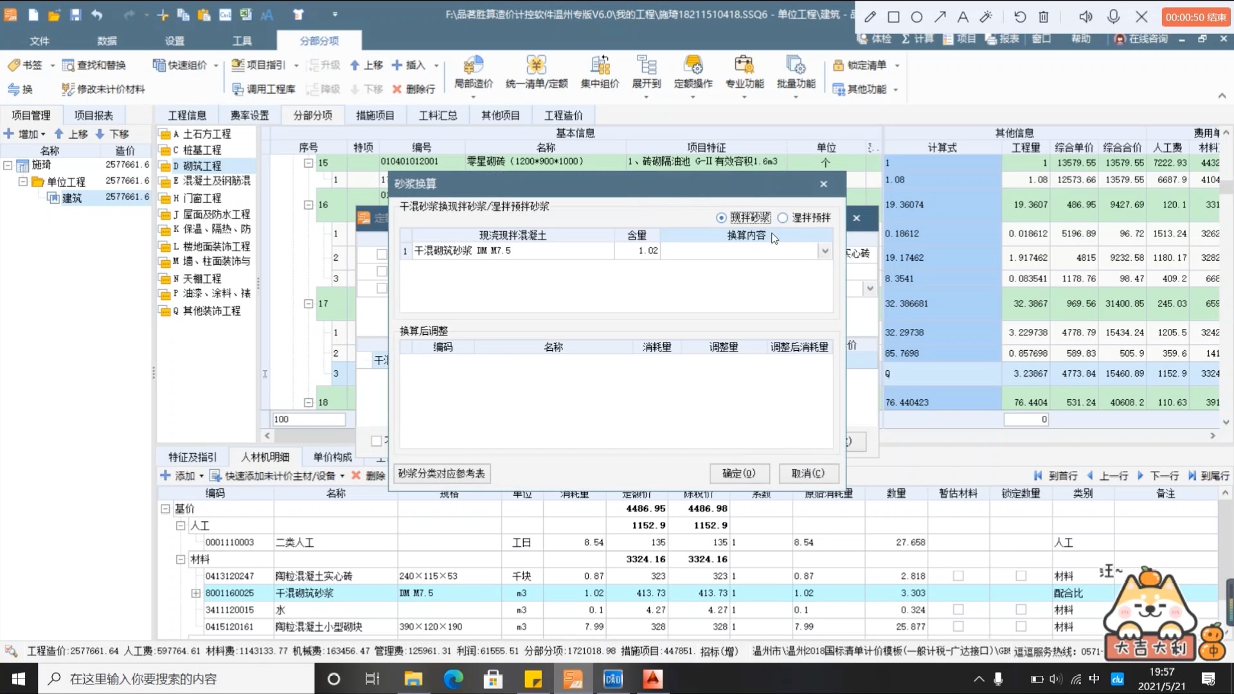Collapse the 基价 group
The height and width of the screenshot is (694, 1234).
click(165, 508)
